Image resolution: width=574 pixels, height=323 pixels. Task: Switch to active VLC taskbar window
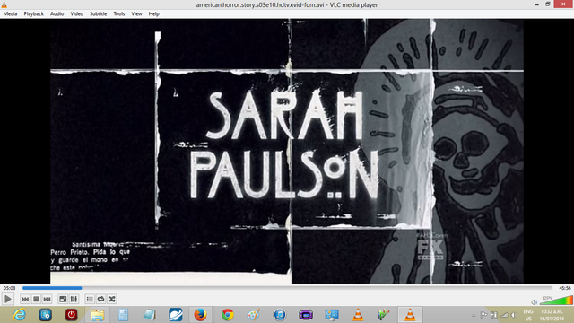click(x=410, y=315)
